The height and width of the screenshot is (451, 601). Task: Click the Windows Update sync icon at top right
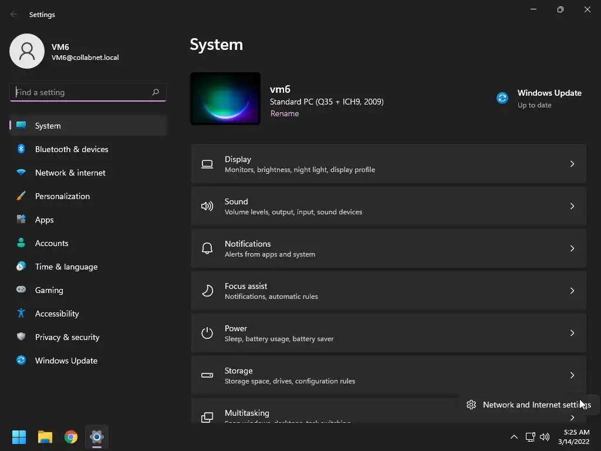[x=502, y=98]
